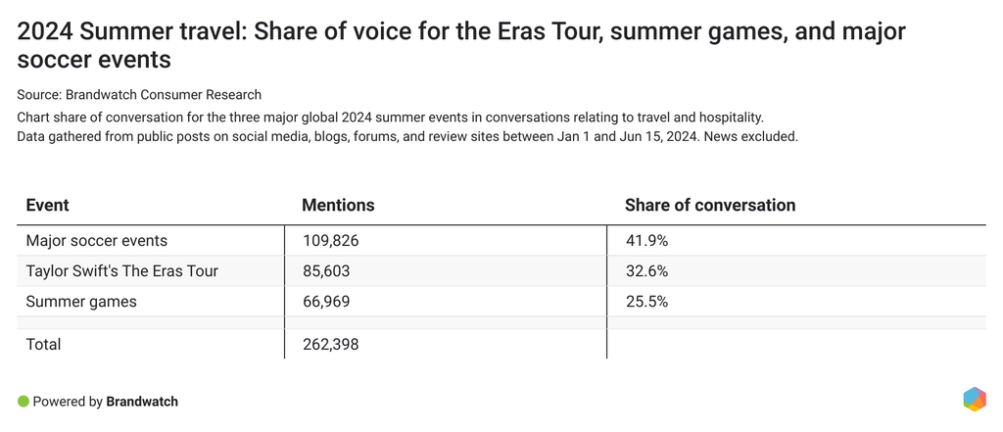The height and width of the screenshot is (432, 1003).
Task: Click the 85,603 mentions value
Action: (326, 271)
